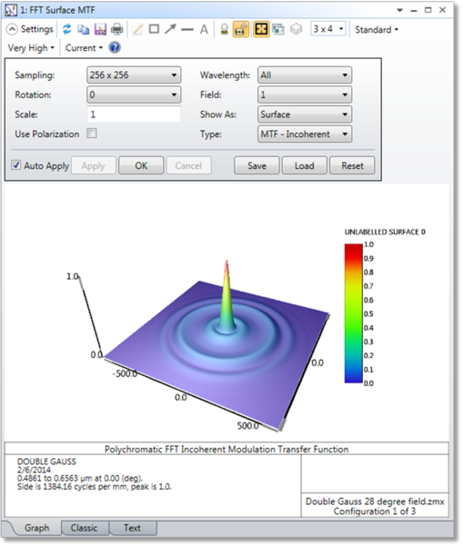Click the lock window icon

225,29
